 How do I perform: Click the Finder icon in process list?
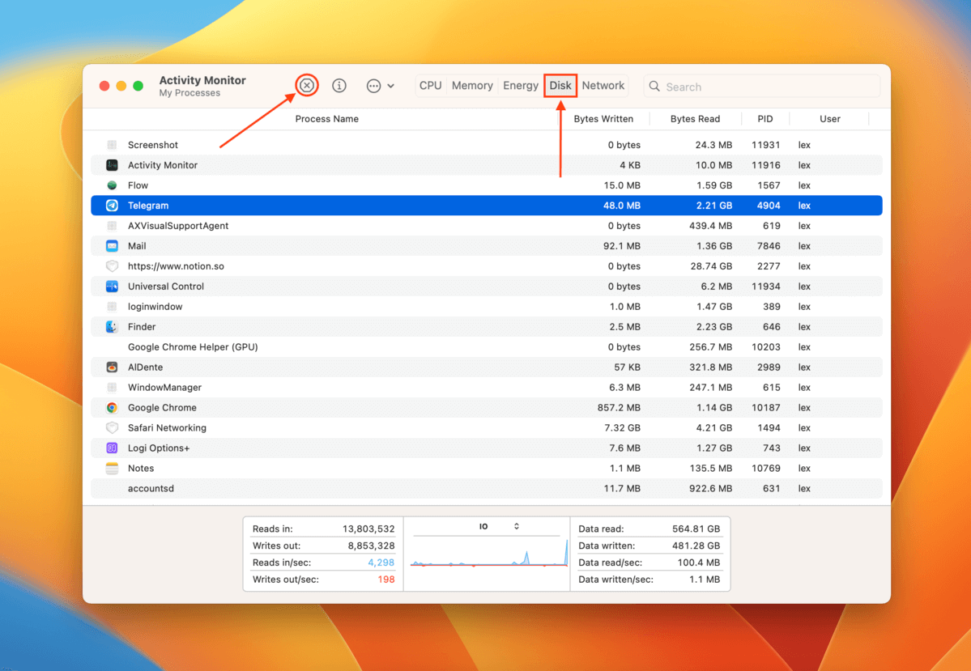click(112, 327)
